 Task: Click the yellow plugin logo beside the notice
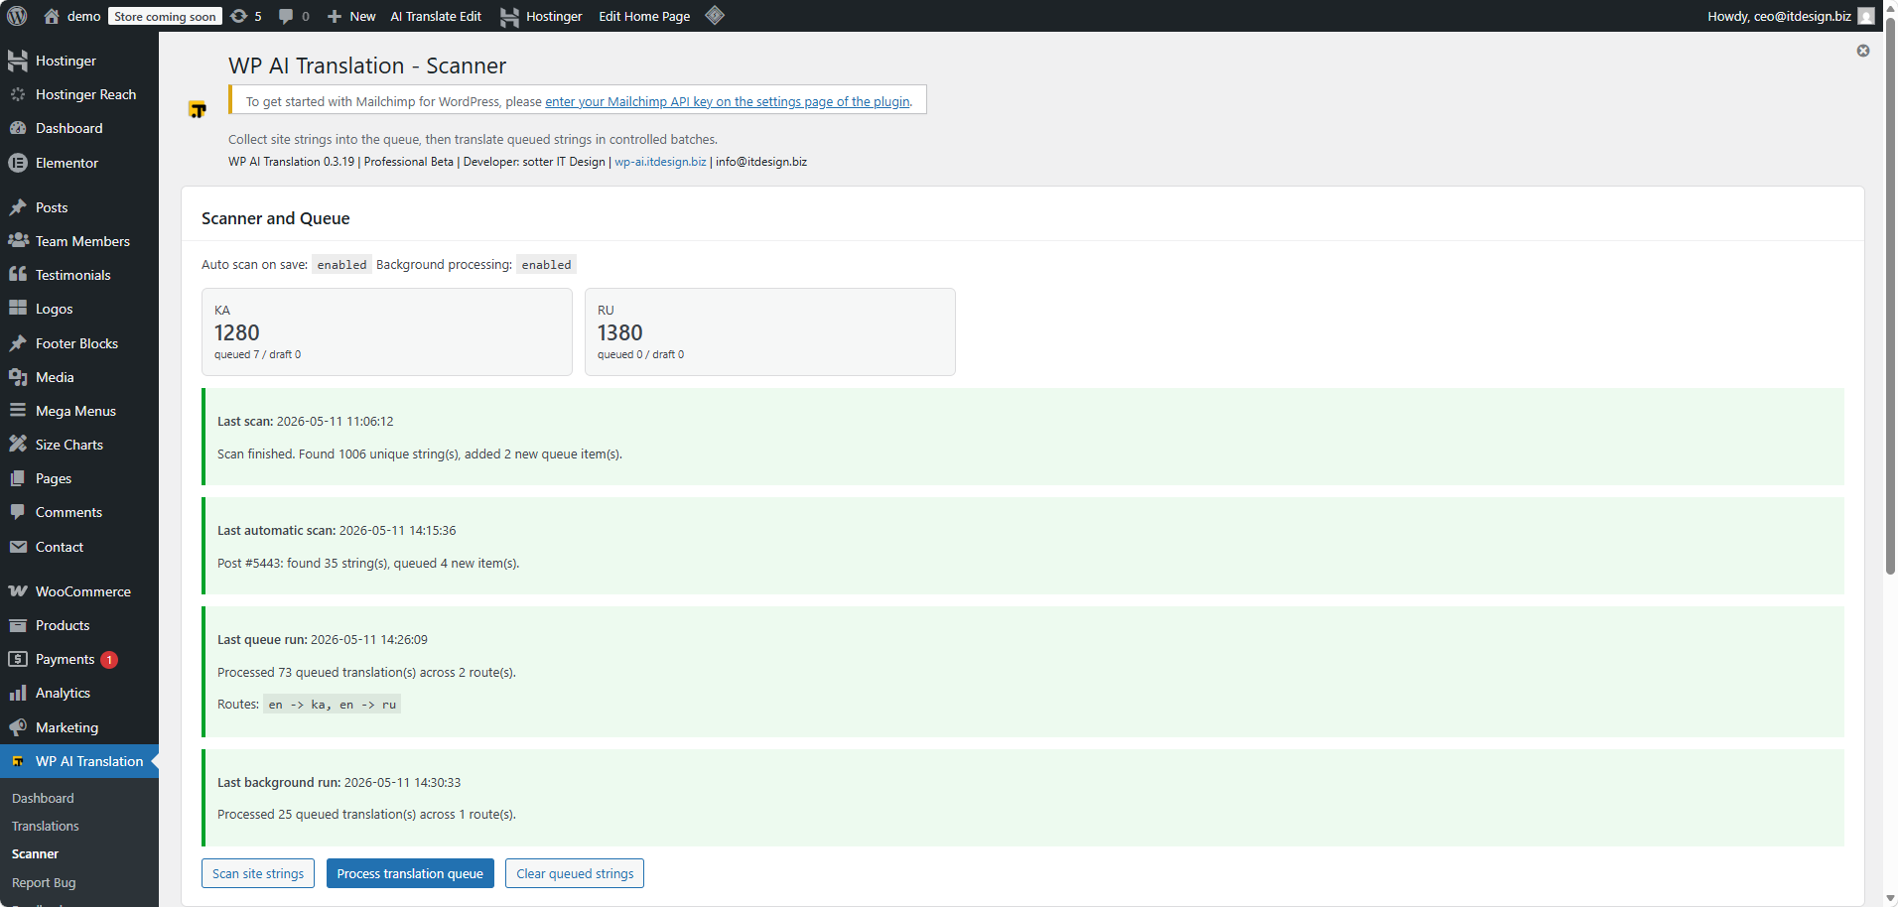tap(198, 109)
